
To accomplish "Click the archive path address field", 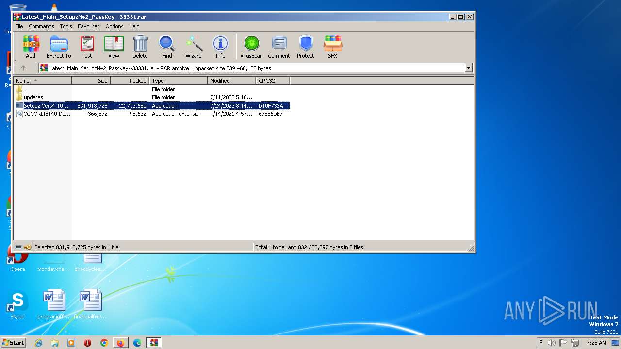I will [251, 68].
